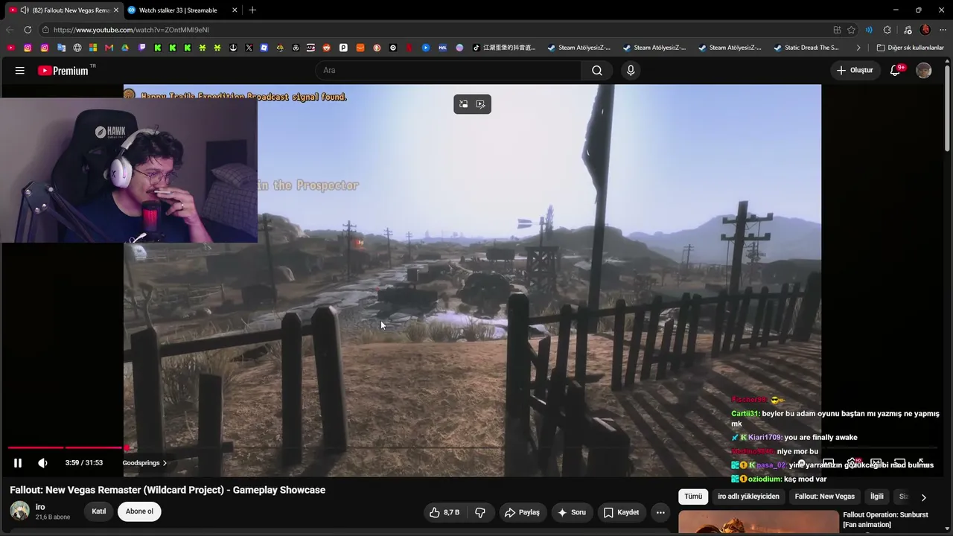Open the account avatar menu
The height and width of the screenshot is (536, 953).
click(x=924, y=71)
